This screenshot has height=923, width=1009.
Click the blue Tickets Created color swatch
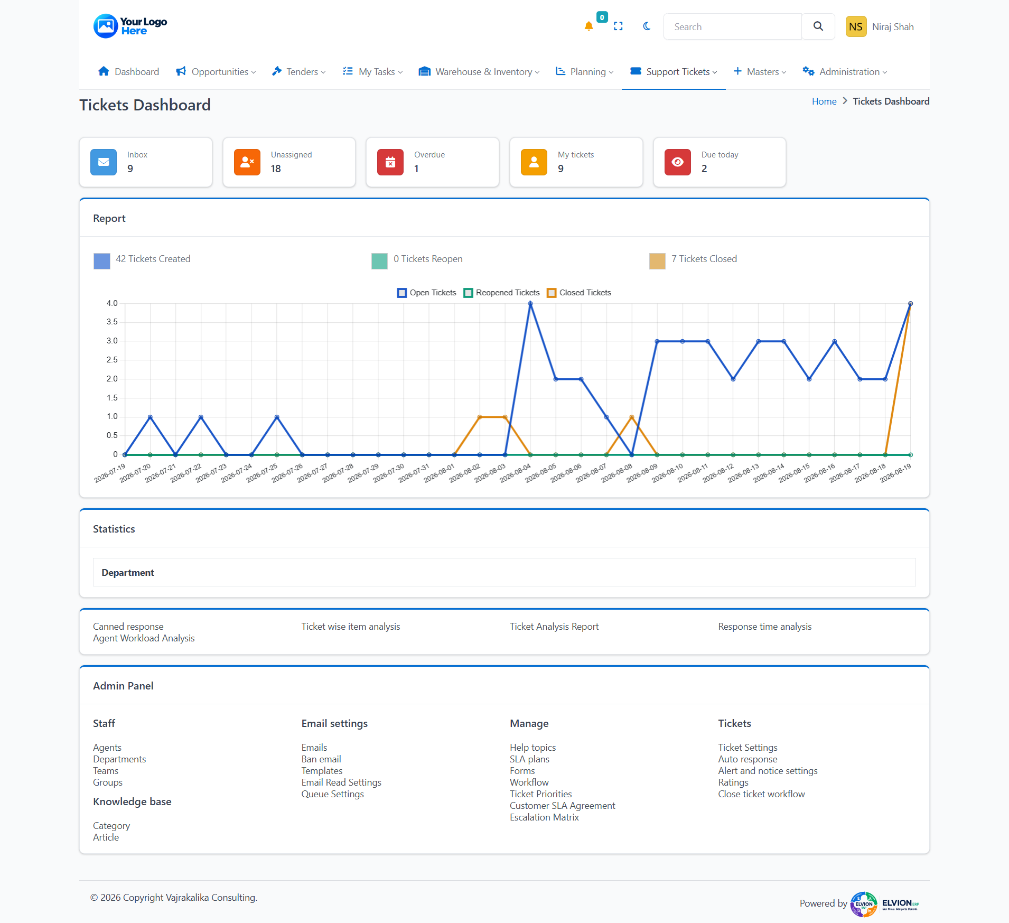tap(102, 261)
